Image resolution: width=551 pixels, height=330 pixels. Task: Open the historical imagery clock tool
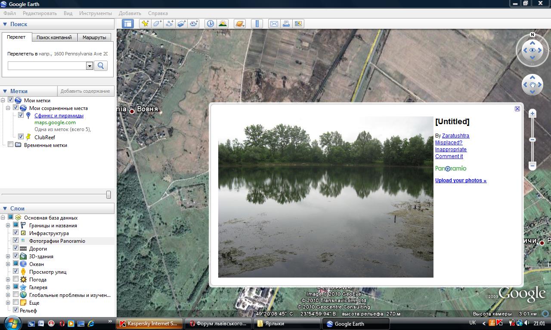point(210,24)
